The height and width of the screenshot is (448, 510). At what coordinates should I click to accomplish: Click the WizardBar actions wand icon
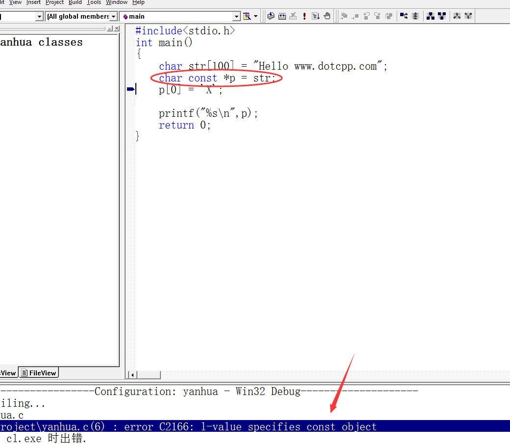[247, 16]
